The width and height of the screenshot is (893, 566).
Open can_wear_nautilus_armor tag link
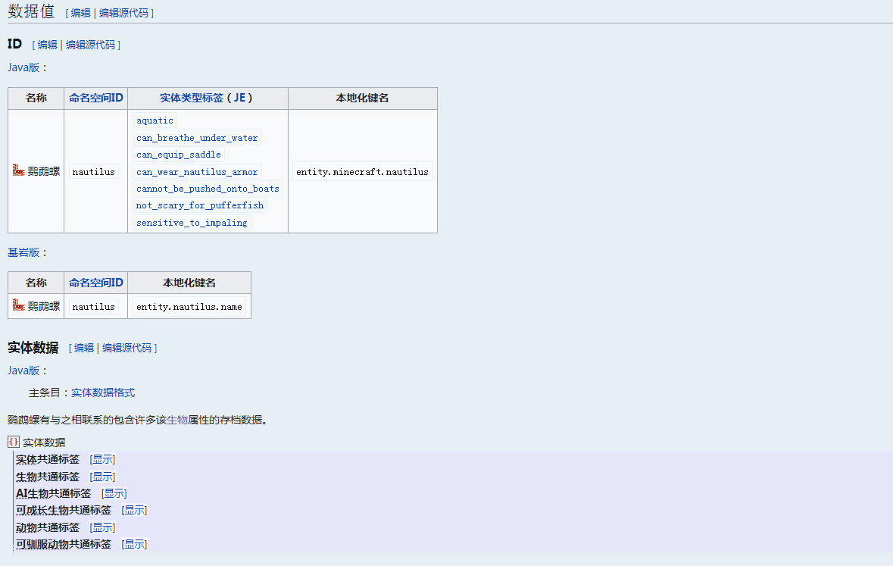pos(196,171)
